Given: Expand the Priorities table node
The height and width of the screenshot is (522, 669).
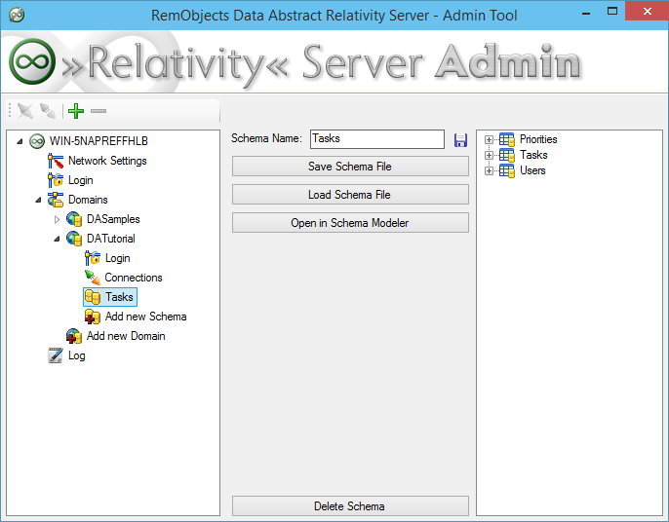Looking at the screenshot, I should 489,140.
